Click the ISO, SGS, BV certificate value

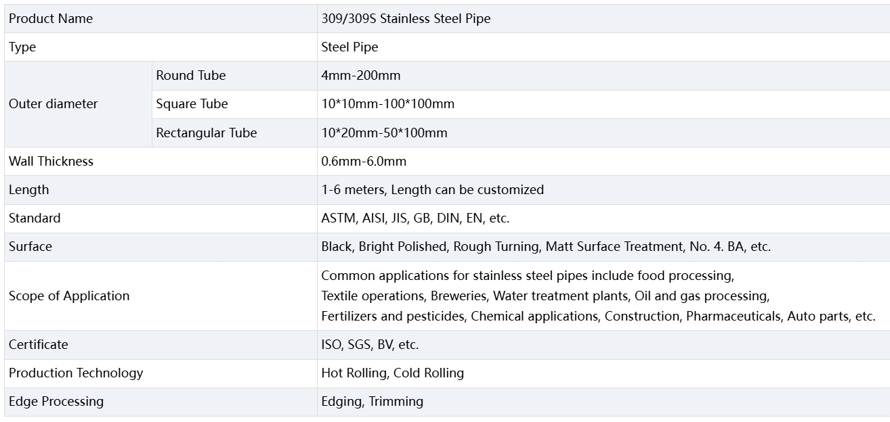[370, 345]
